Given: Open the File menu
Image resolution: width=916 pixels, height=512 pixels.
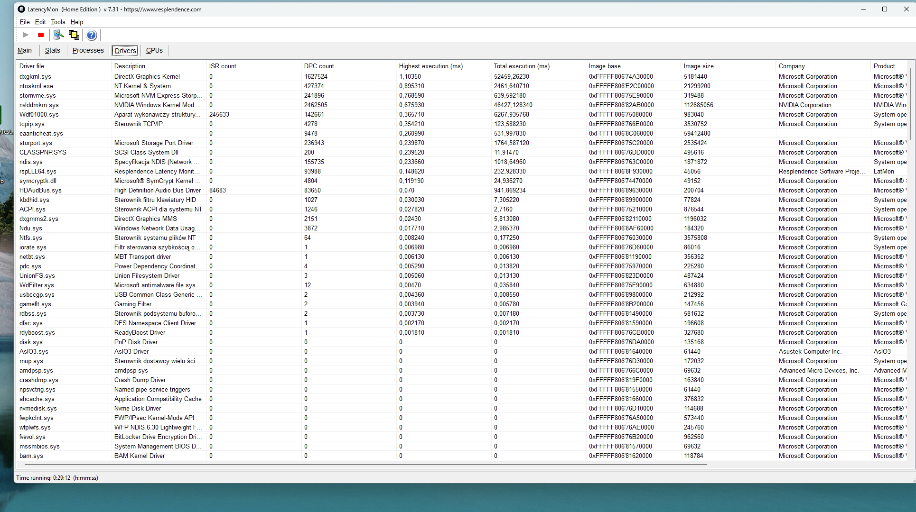Looking at the screenshot, I should pyautogui.click(x=25, y=22).
